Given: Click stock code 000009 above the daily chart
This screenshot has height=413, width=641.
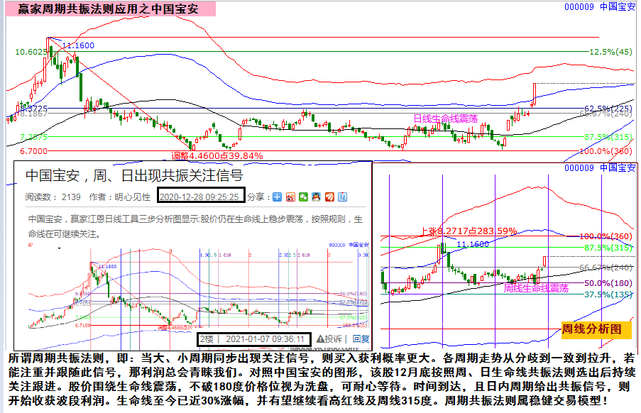Looking at the screenshot, I should pos(579,6).
